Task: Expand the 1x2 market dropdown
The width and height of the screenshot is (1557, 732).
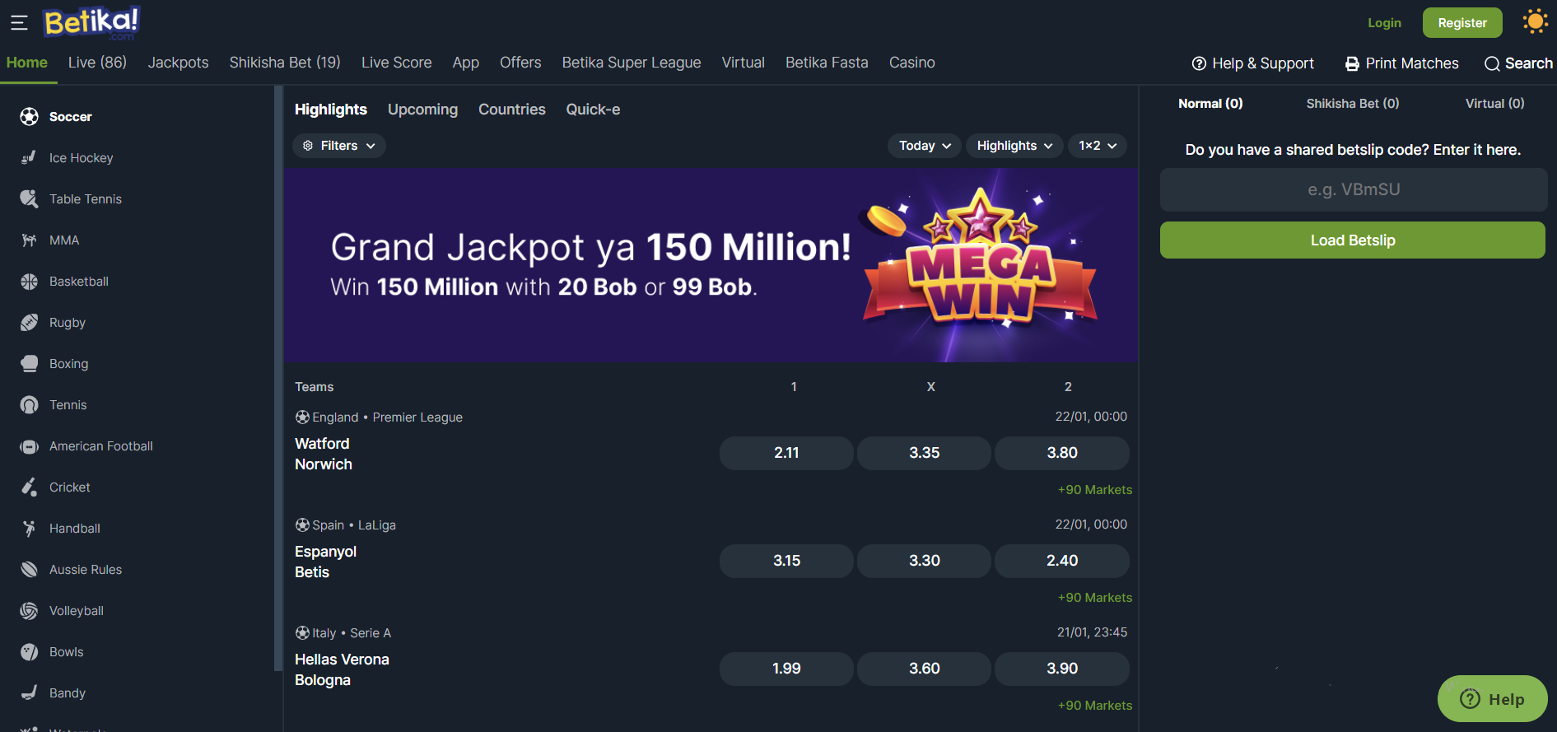Action: point(1097,146)
